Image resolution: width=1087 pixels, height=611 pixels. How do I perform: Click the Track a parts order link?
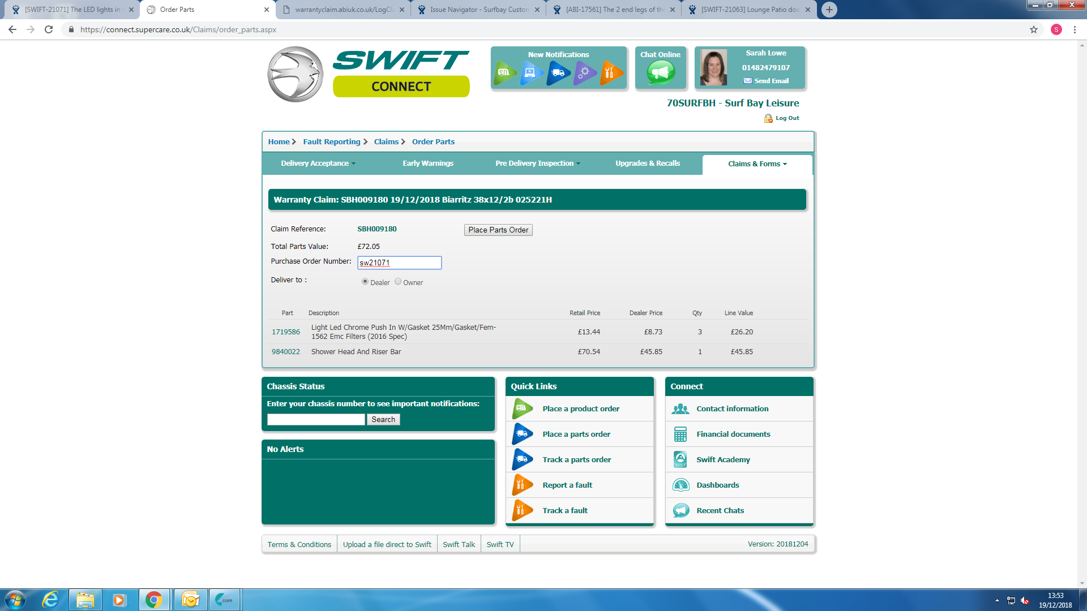576,459
